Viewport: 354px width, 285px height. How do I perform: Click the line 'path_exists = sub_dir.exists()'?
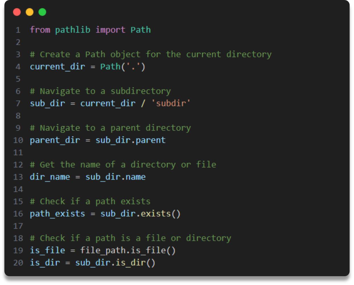pos(105,213)
